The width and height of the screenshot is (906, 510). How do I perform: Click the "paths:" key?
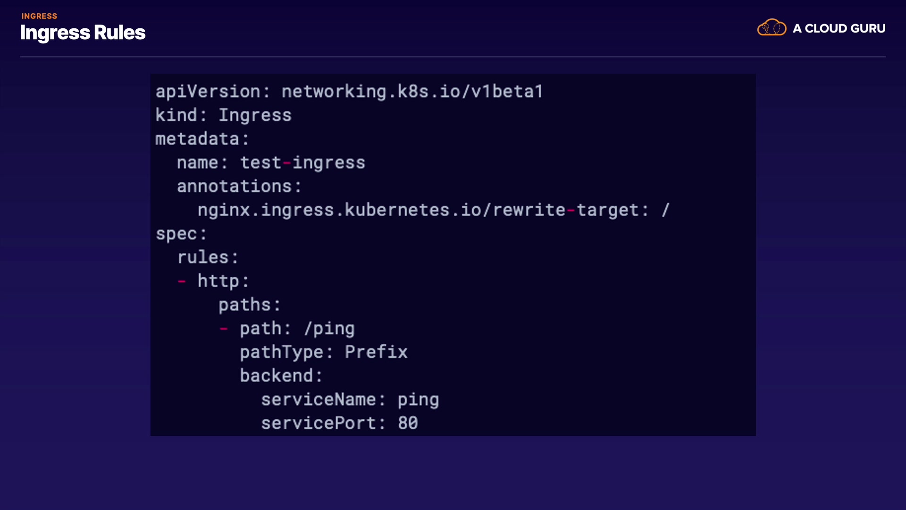point(250,305)
